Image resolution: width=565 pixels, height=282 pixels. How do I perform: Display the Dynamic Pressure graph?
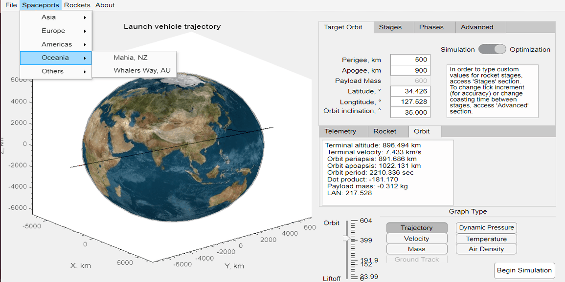tap(486, 227)
